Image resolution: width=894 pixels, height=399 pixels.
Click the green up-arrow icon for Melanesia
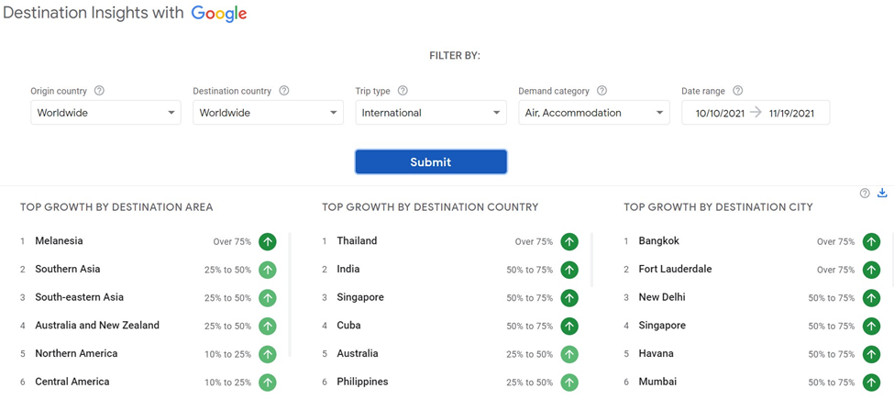pos(268,241)
